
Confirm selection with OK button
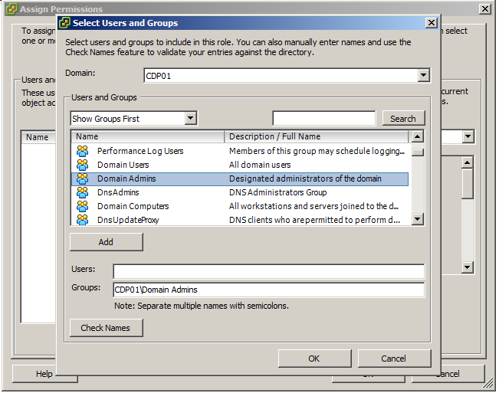point(314,359)
